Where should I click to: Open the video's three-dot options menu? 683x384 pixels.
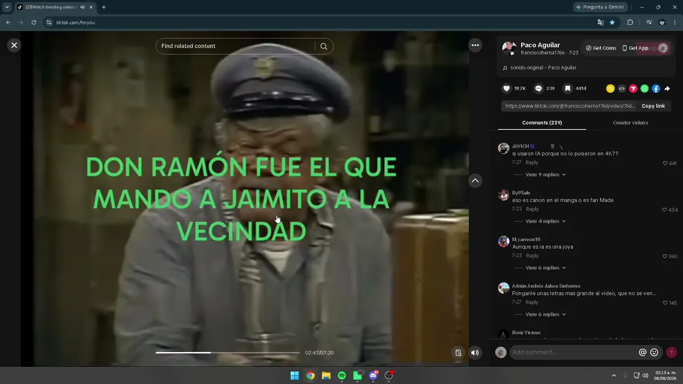pyautogui.click(x=475, y=45)
